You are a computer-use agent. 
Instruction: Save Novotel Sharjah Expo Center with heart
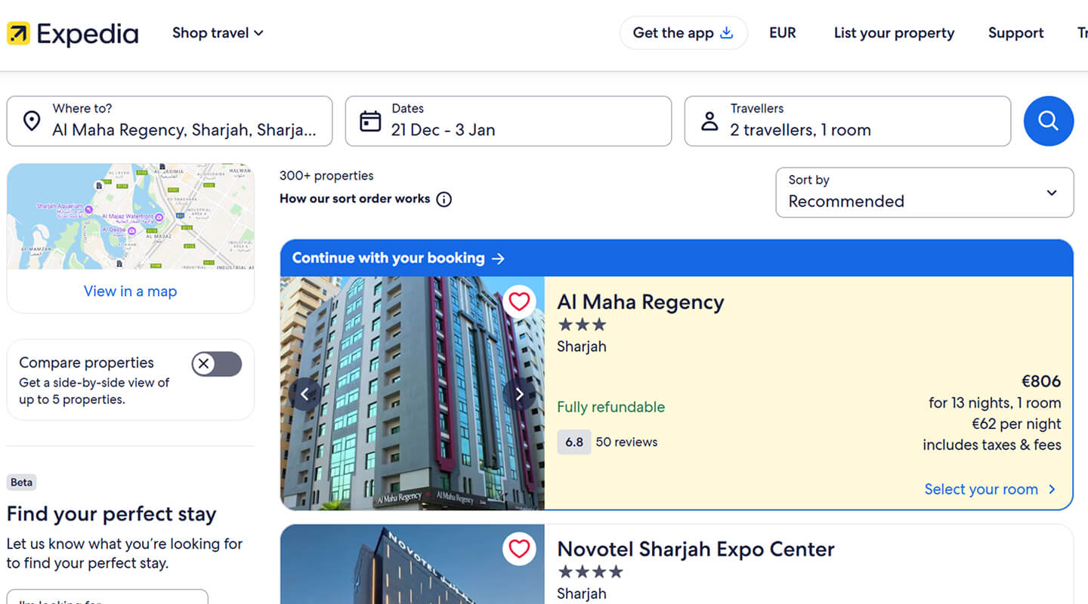pos(519,549)
